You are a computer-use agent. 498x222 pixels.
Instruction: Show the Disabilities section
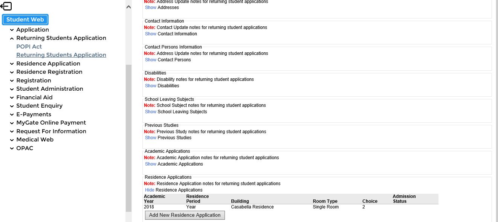click(150, 85)
